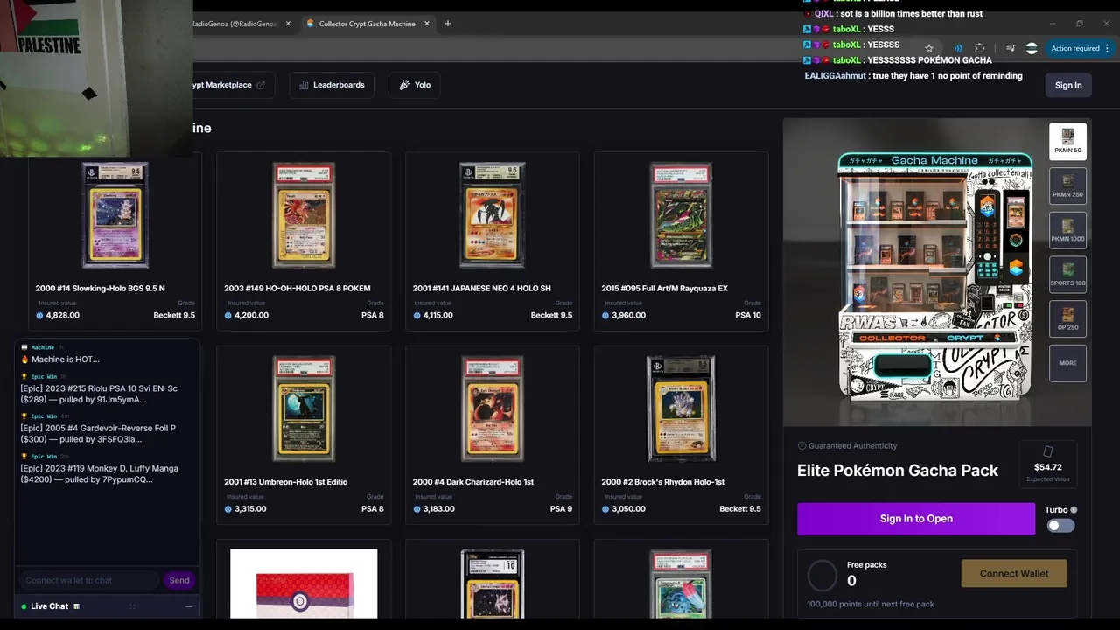Click the free packs progress ring
The width and height of the screenshot is (1120, 630).
tap(822, 576)
